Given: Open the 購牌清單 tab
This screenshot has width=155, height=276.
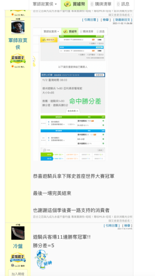Looking at the screenshot, I should coord(101,4).
